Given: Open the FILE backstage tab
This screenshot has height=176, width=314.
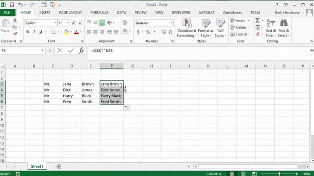Looking at the screenshot, I should [x=7, y=13].
